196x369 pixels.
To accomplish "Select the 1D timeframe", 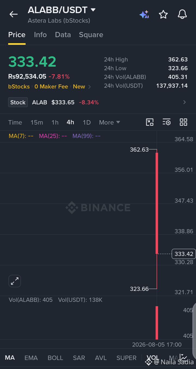I will pos(87,122).
